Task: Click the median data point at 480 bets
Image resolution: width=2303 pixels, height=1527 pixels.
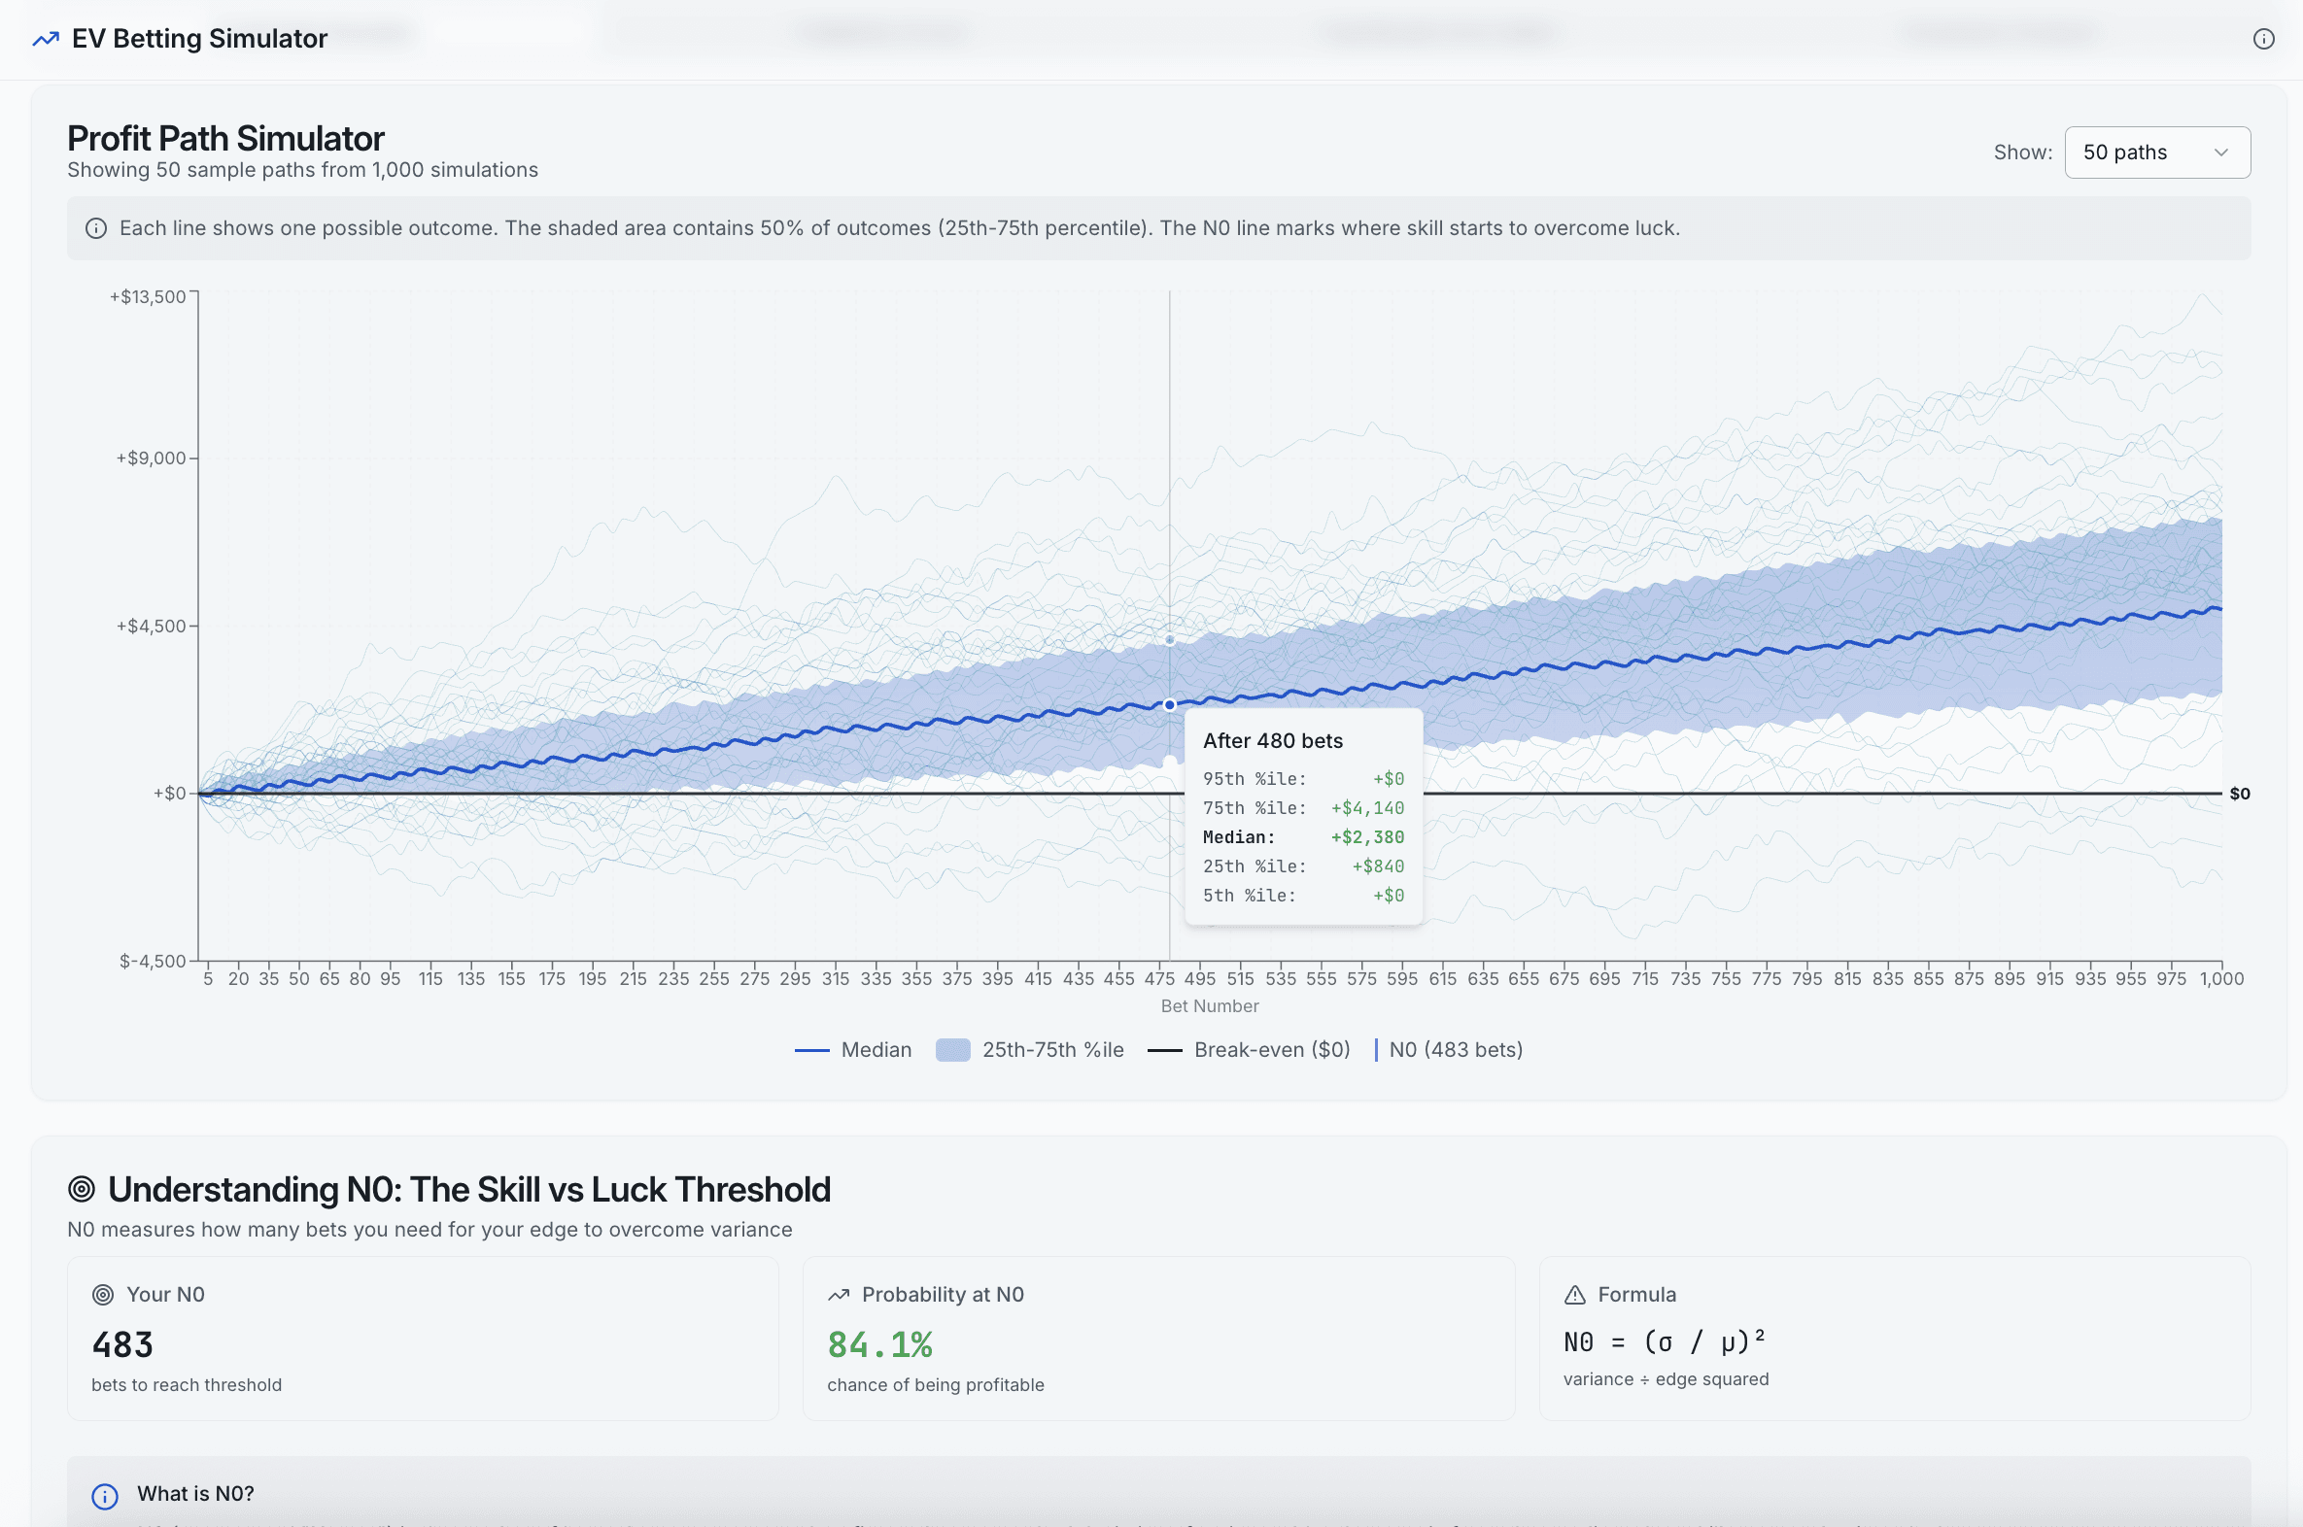Action: coord(1170,705)
